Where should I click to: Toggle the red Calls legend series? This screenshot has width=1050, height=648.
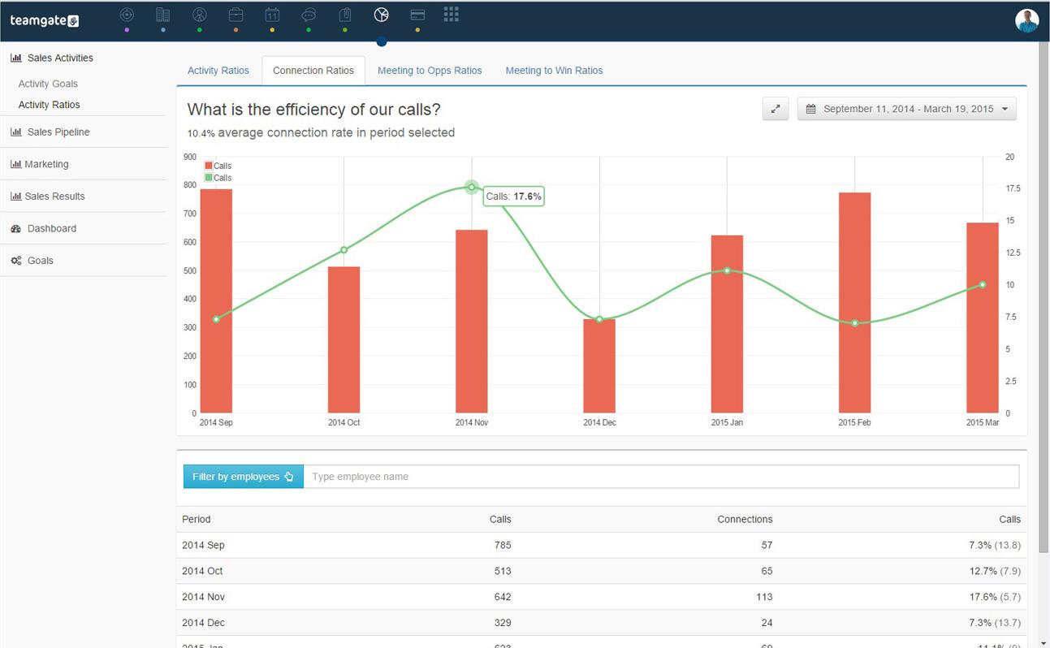218,166
